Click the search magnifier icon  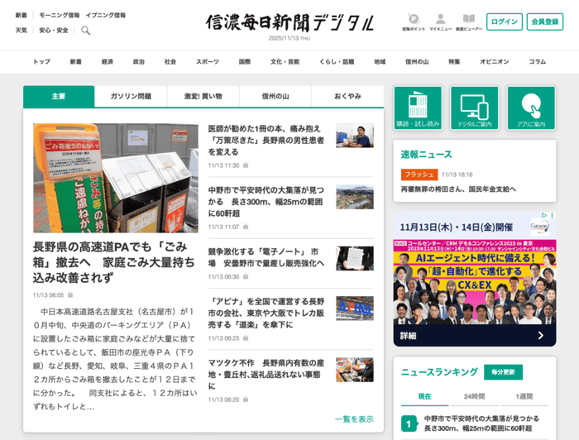(x=85, y=31)
